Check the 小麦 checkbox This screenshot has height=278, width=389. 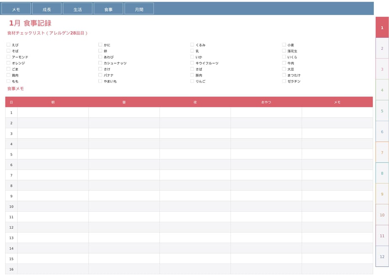[x=284, y=45]
